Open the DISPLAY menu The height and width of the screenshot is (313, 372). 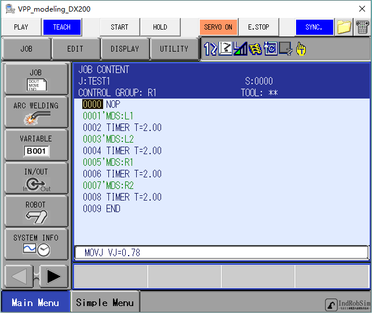[x=125, y=49]
